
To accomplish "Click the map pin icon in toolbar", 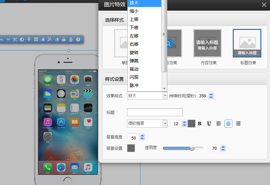I will (29, 40).
